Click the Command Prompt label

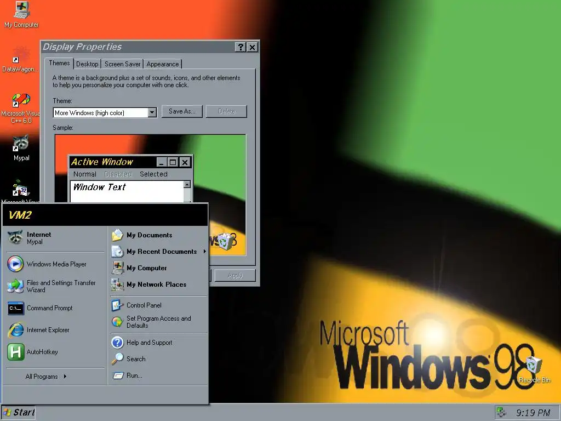coord(50,308)
